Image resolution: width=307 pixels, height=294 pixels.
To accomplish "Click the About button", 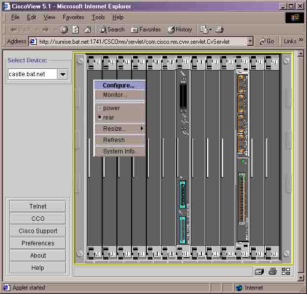I will tap(38, 255).
